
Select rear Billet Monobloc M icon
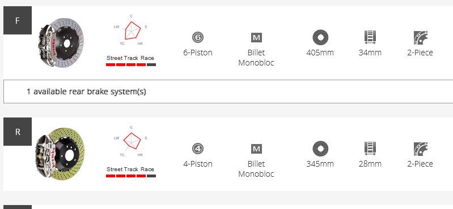[x=256, y=149]
